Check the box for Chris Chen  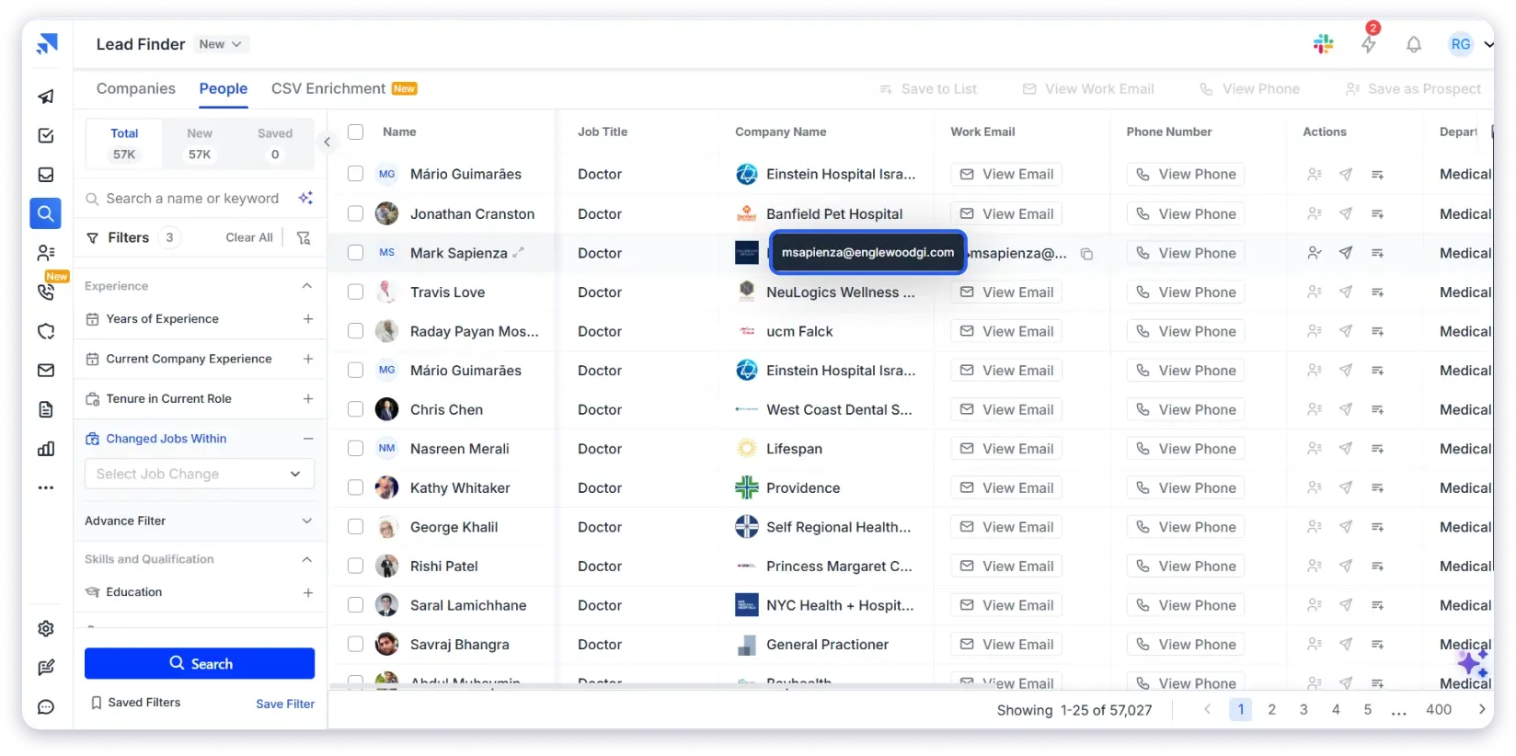(356, 409)
